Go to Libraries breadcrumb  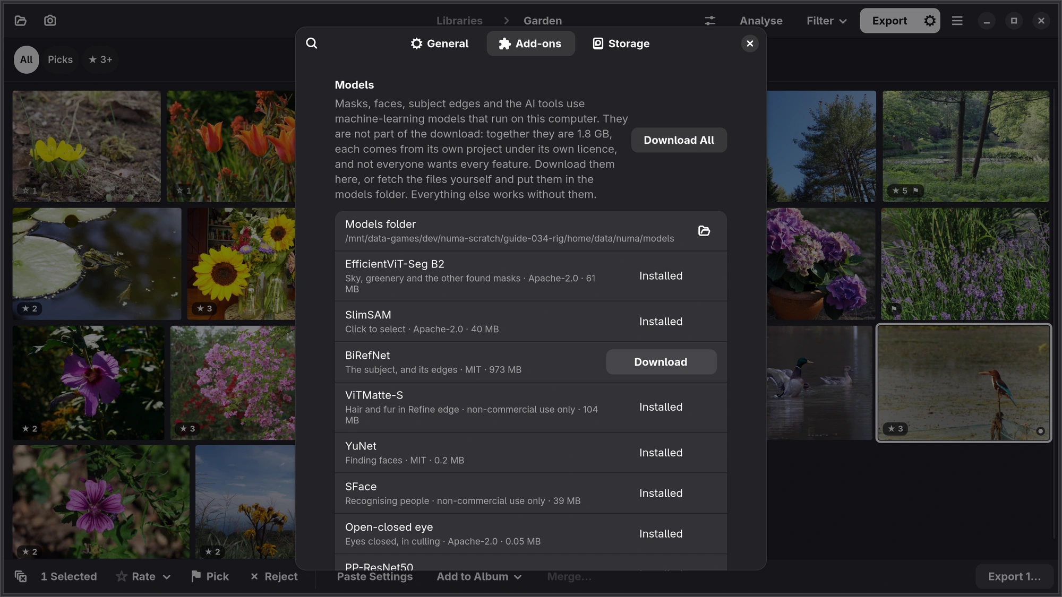point(459,21)
